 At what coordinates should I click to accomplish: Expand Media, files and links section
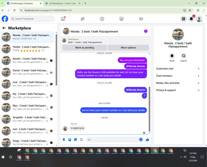(178, 83)
